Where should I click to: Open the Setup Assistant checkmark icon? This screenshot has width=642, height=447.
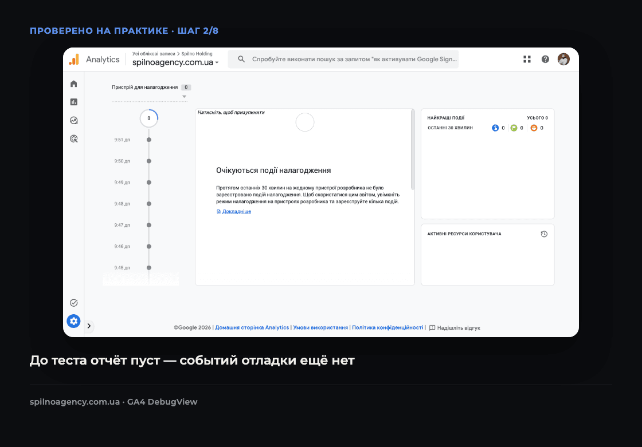tap(74, 303)
